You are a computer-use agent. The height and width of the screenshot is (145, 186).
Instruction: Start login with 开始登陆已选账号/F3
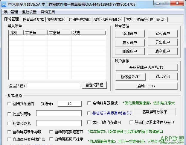pyautogui.click(x=147, y=67)
